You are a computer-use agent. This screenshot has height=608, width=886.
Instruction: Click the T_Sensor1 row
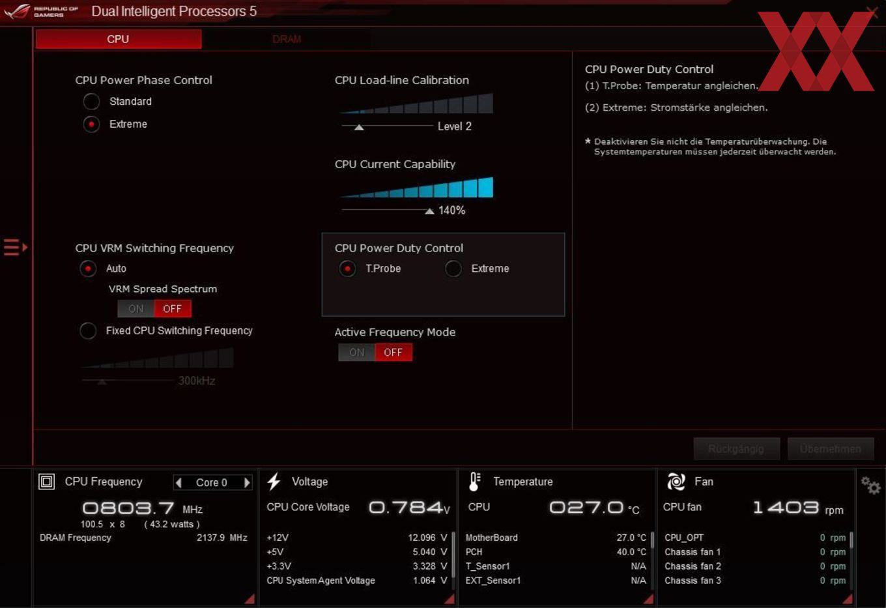coord(556,566)
